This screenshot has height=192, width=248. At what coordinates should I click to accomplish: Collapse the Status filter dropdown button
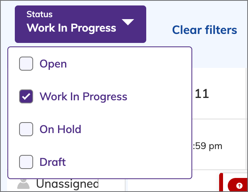pos(80,24)
